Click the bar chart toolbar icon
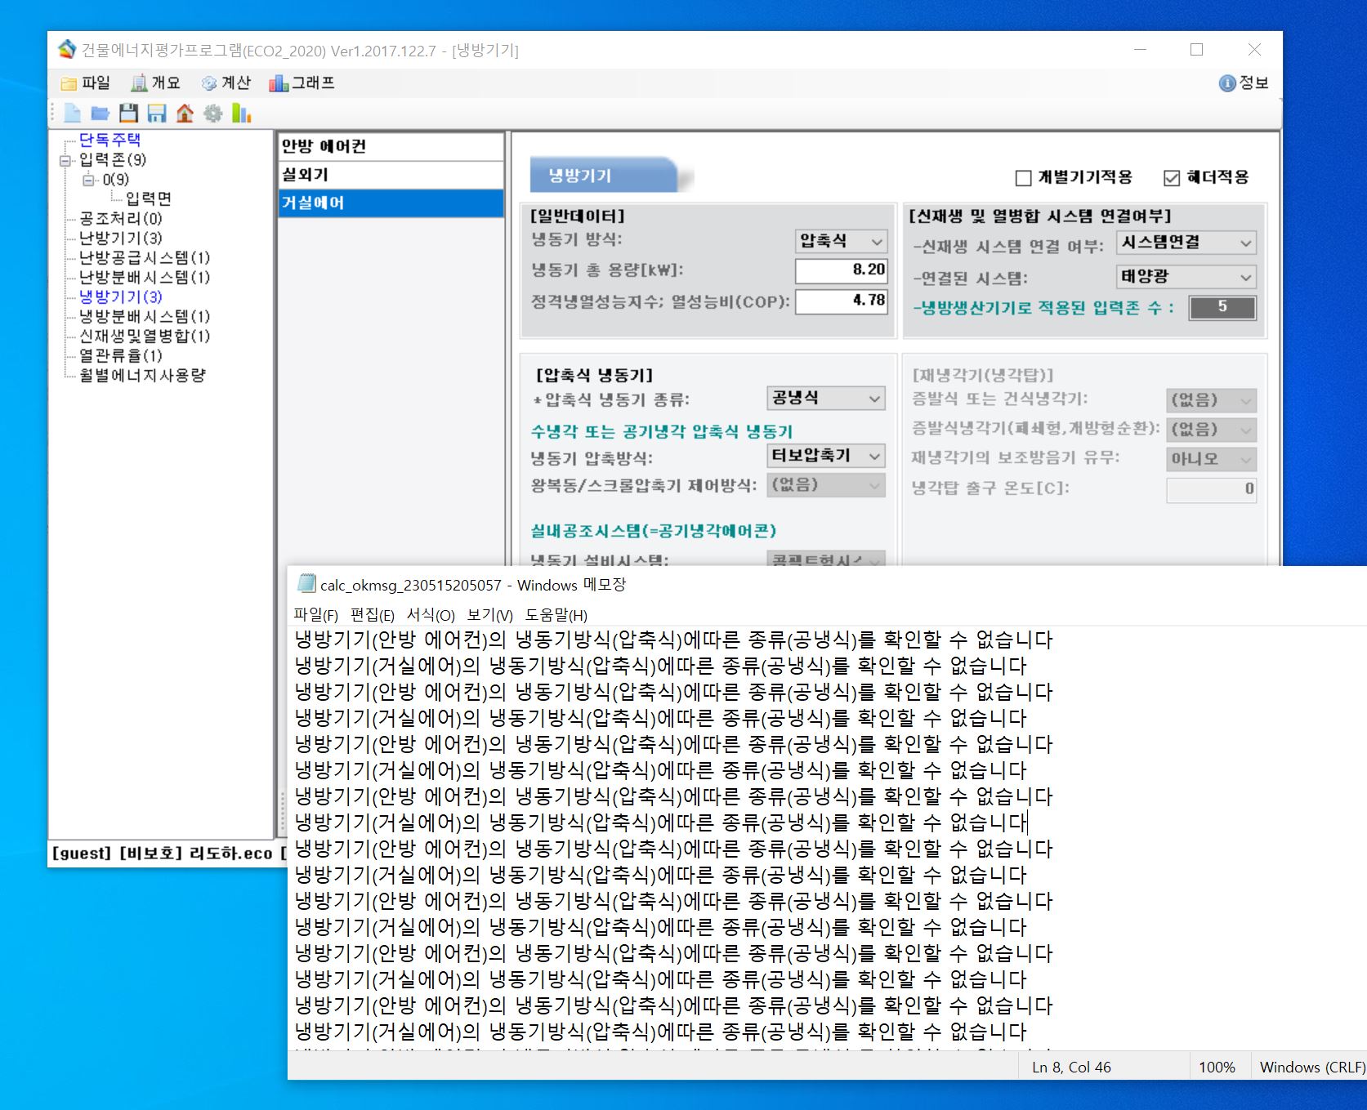Viewport: 1367px width, 1110px height. (241, 114)
